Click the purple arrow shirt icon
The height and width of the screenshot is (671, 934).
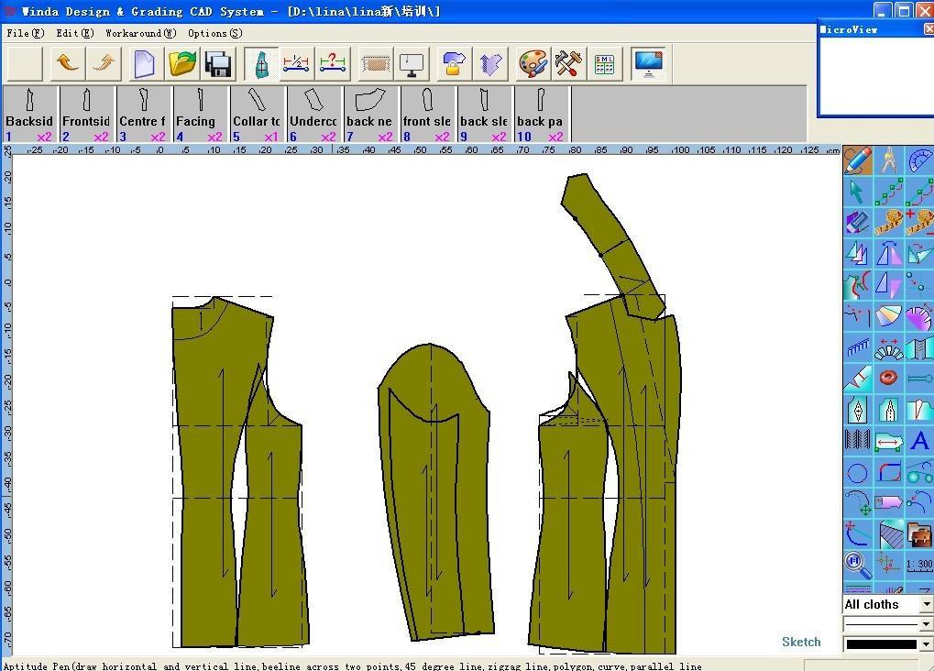[x=490, y=63]
